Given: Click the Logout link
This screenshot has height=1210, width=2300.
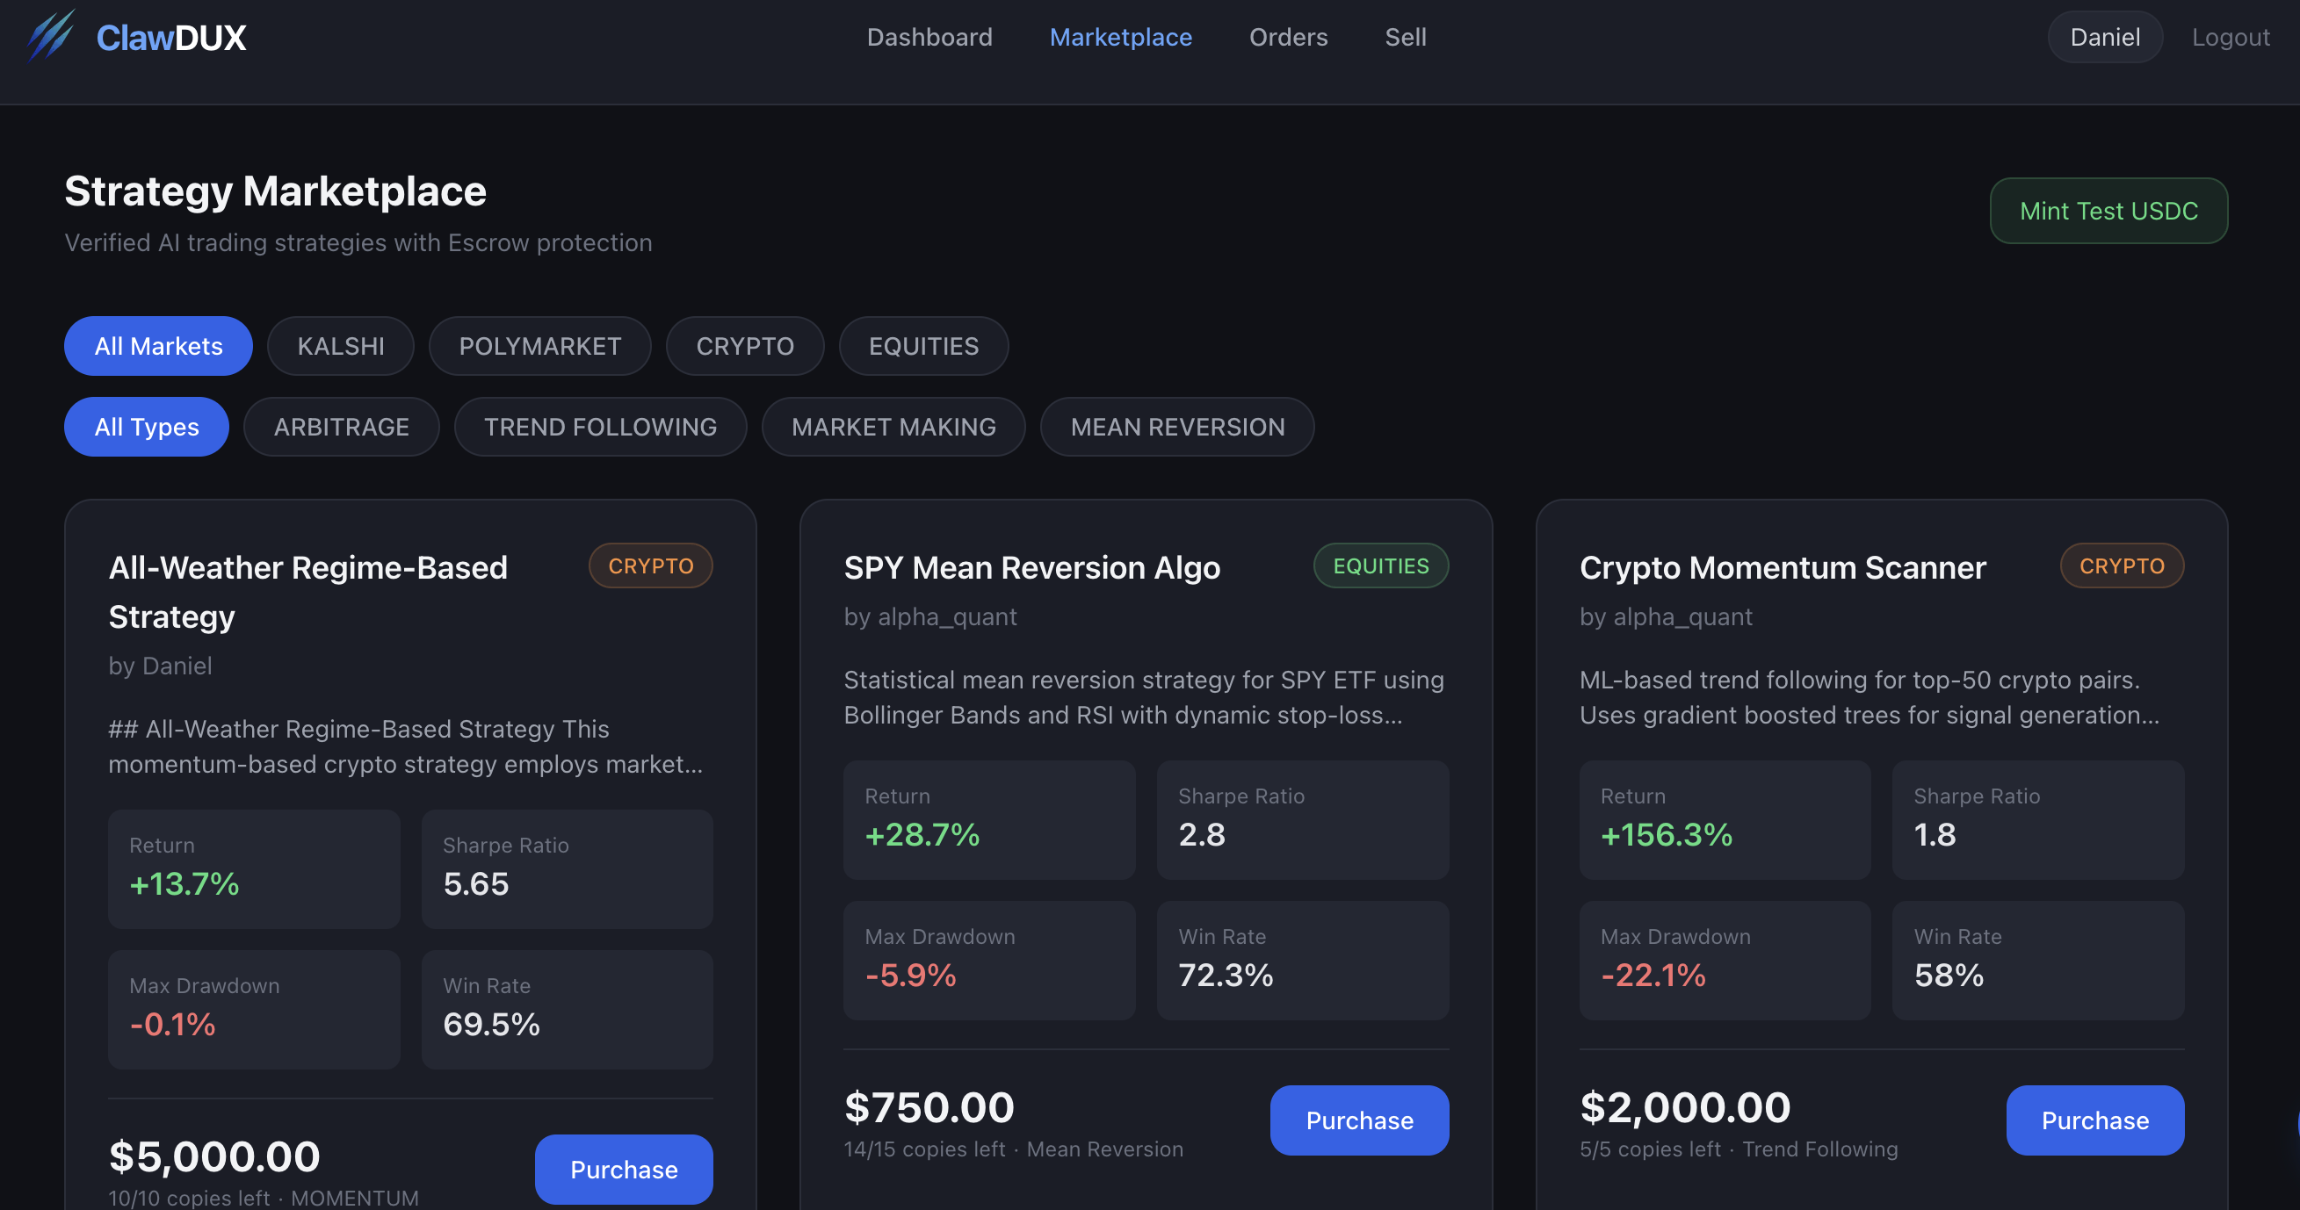Looking at the screenshot, I should pyautogui.click(x=2230, y=38).
